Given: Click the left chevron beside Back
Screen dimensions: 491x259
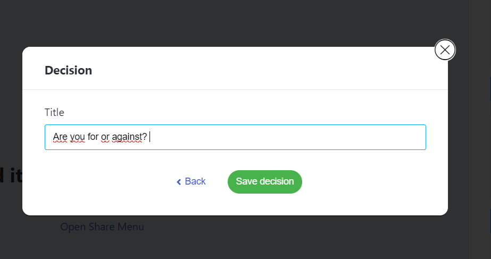Looking at the screenshot, I should coord(179,182).
